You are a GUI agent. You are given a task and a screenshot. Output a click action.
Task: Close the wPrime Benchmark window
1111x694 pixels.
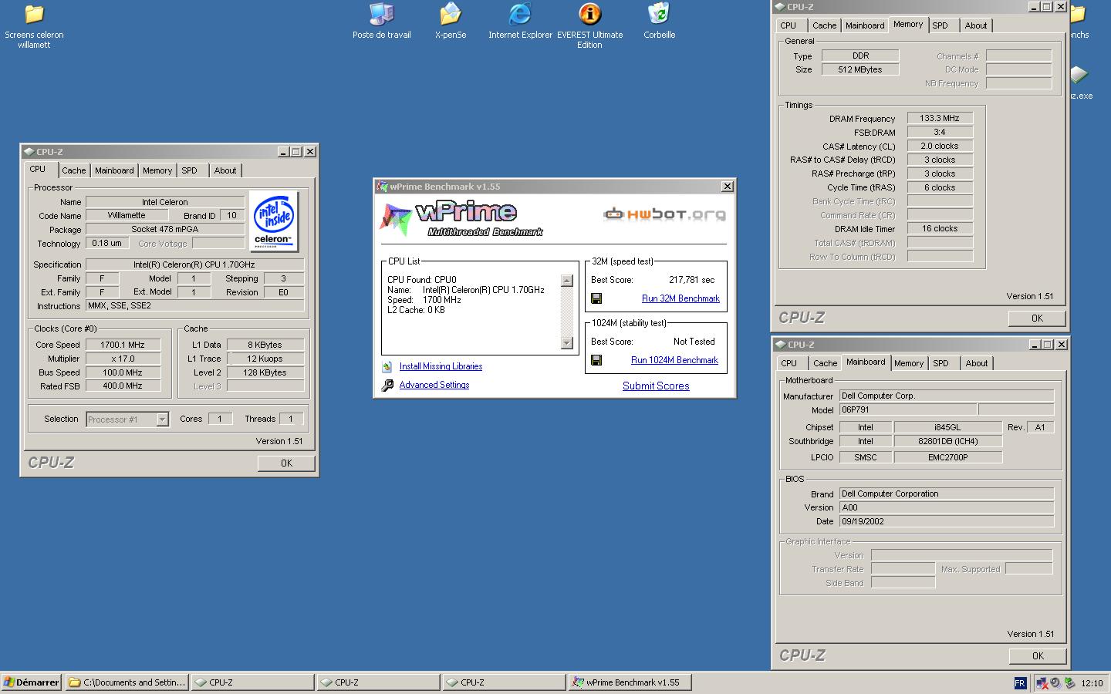(x=727, y=187)
